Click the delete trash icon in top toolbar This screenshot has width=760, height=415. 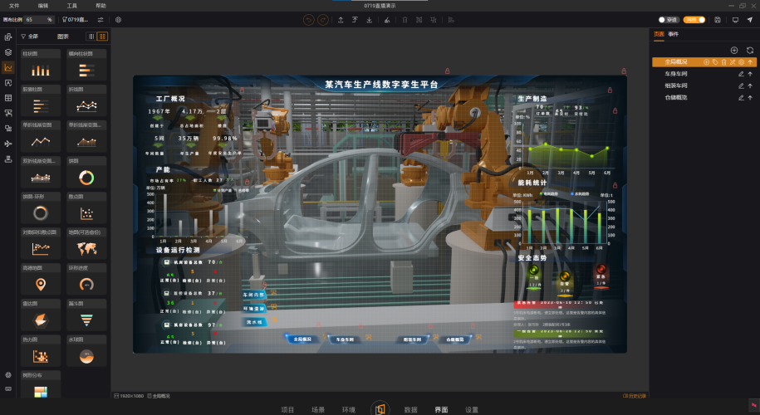point(405,20)
